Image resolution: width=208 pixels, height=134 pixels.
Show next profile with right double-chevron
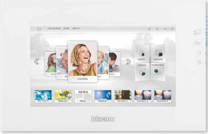pos(128,62)
